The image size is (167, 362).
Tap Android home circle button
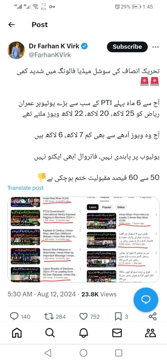pos(83,353)
